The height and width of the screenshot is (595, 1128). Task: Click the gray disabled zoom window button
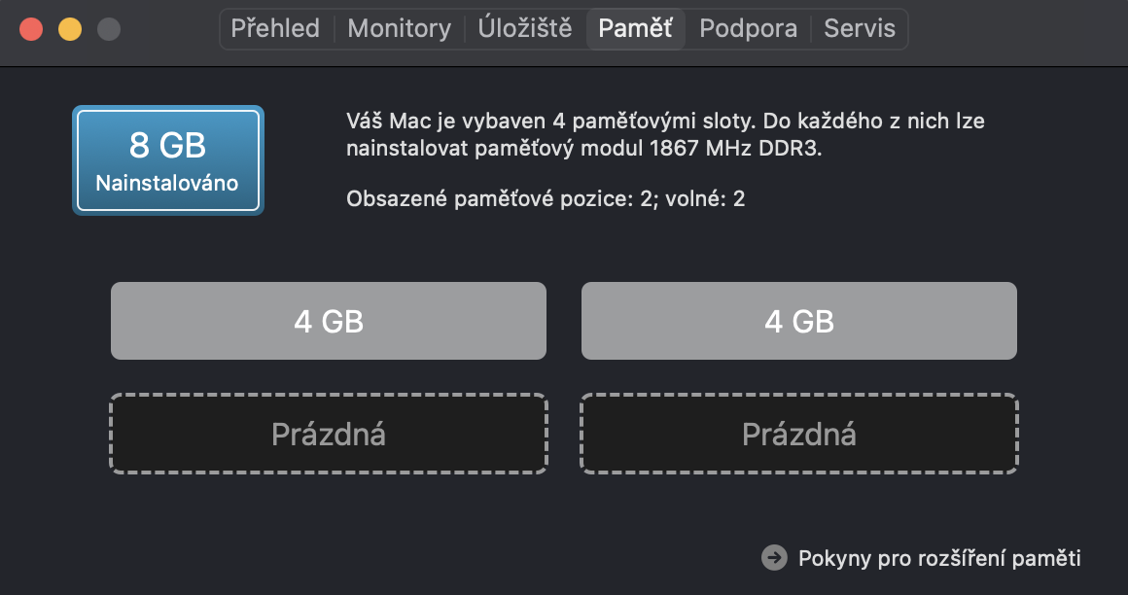109,29
